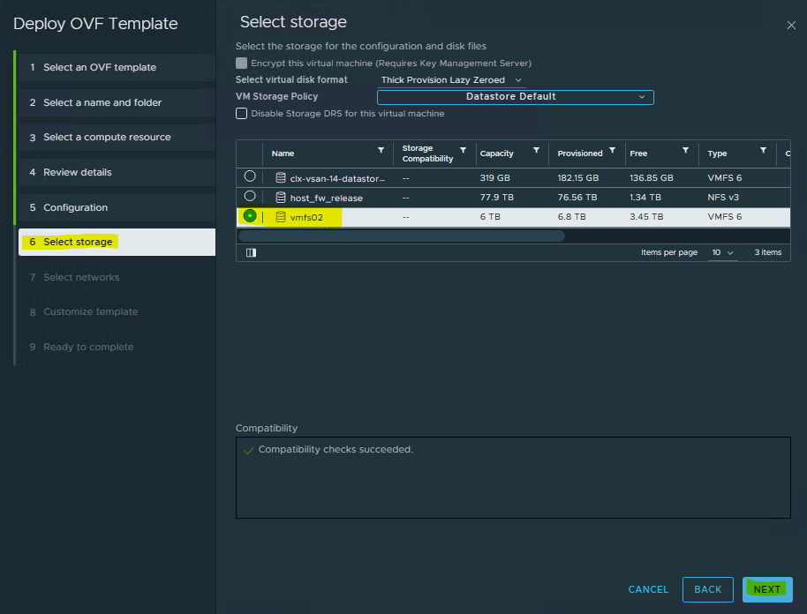Click the Capacity column filter icon
807x614 pixels.
[536, 150]
